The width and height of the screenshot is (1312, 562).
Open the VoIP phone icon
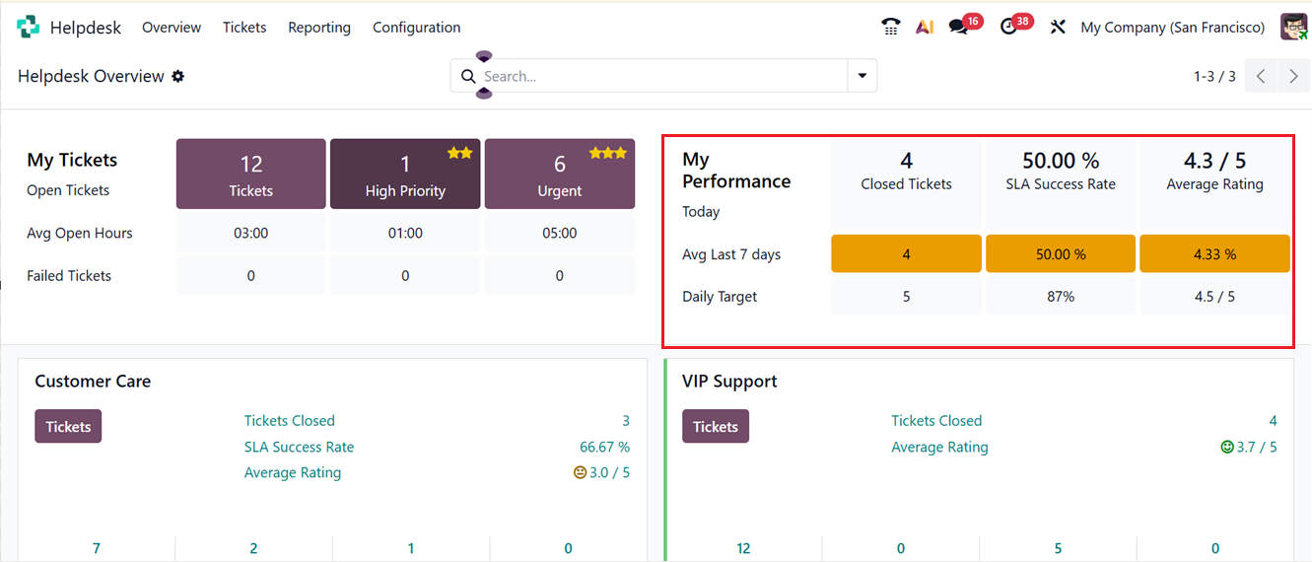pos(891,28)
